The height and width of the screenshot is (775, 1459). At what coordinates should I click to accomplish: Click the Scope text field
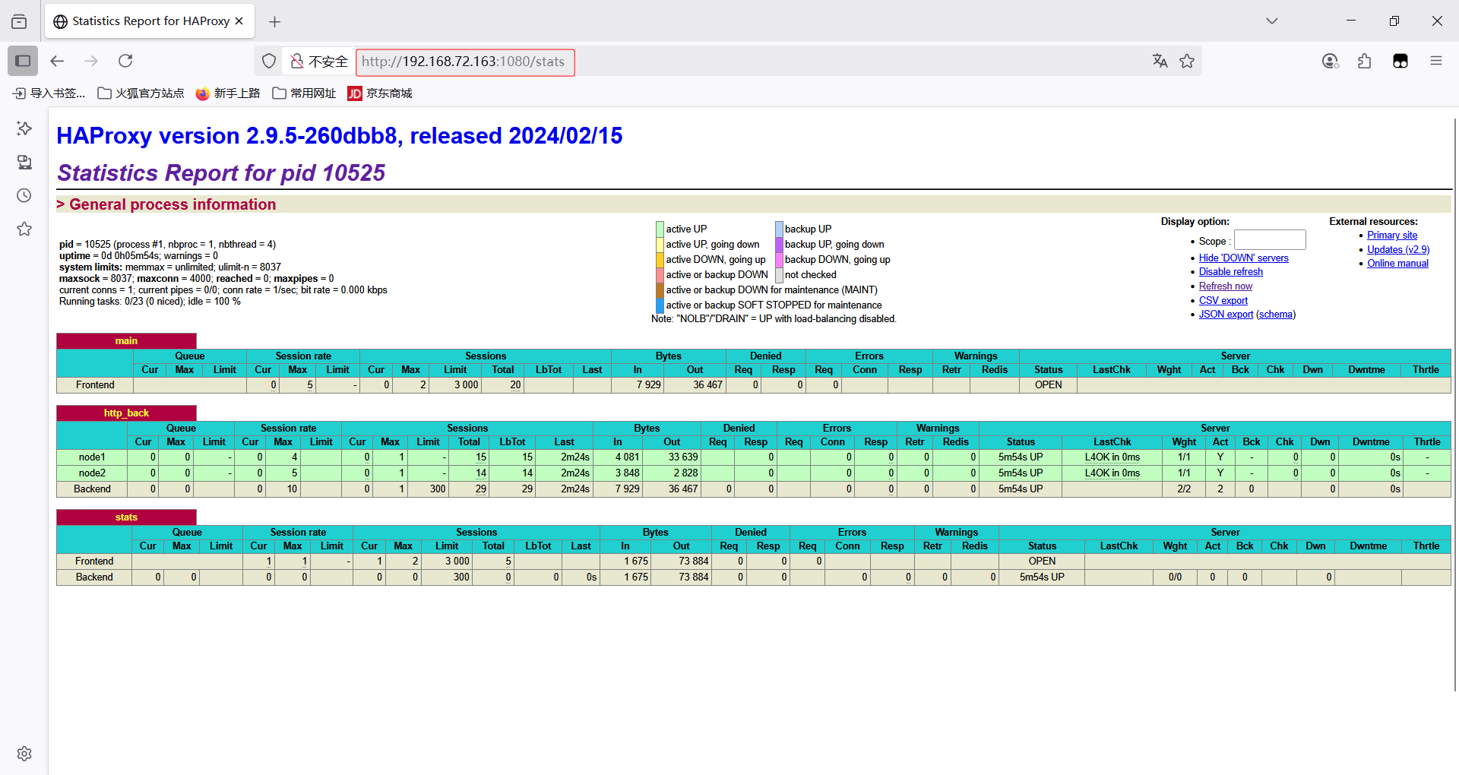point(1270,240)
